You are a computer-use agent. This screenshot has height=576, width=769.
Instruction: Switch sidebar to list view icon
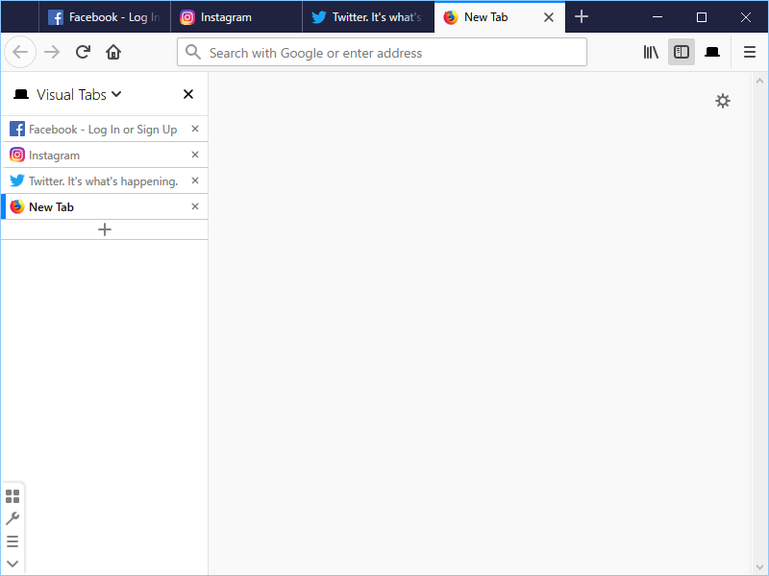click(x=12, y=541)
